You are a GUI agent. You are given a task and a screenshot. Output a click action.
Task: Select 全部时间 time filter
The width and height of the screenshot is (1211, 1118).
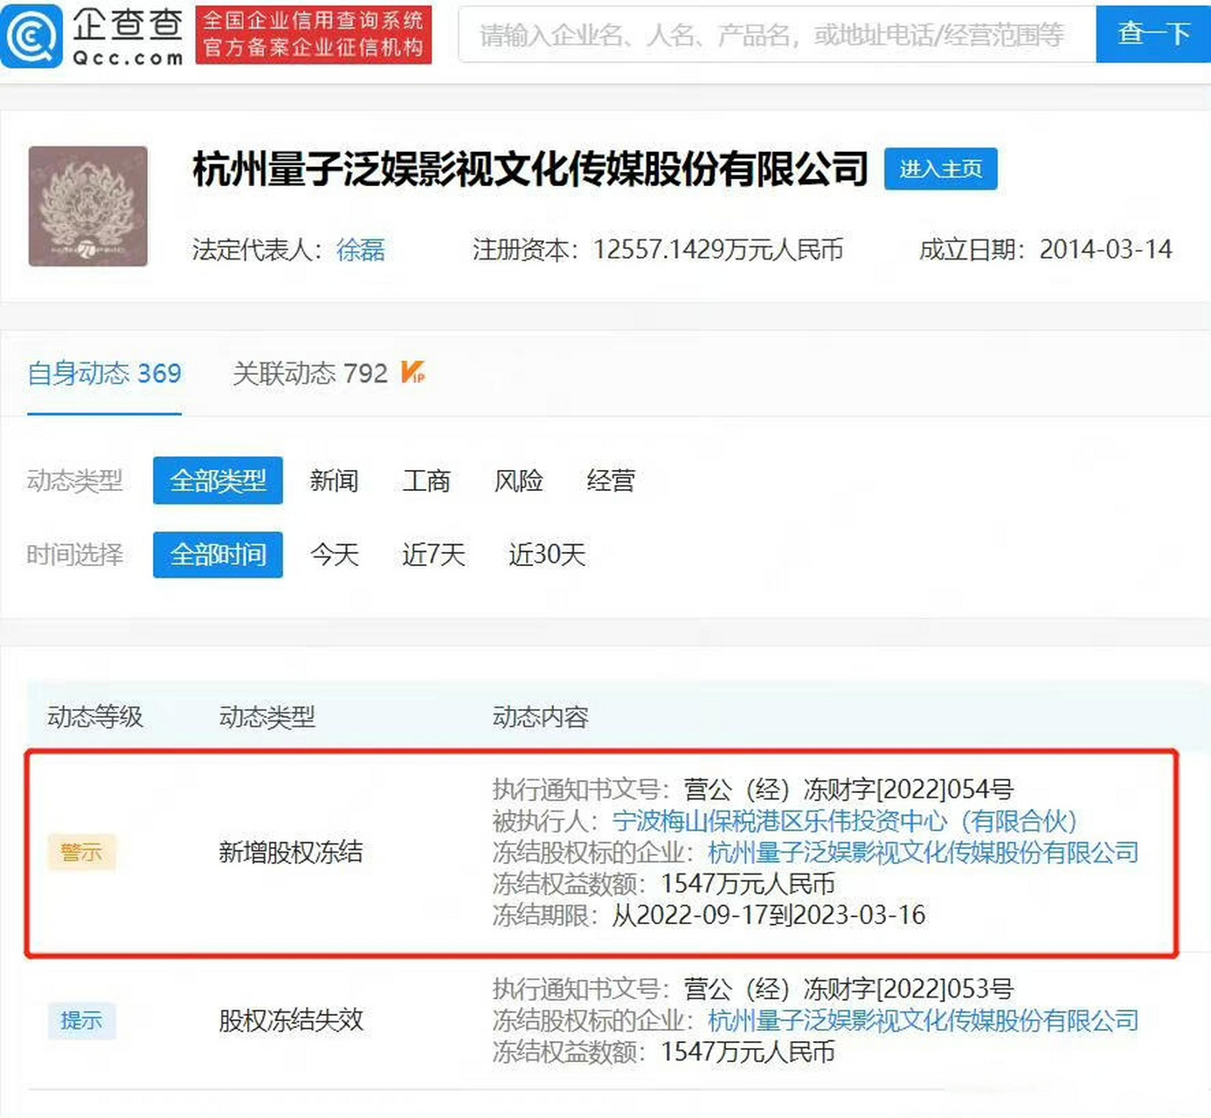pos(218,555)
